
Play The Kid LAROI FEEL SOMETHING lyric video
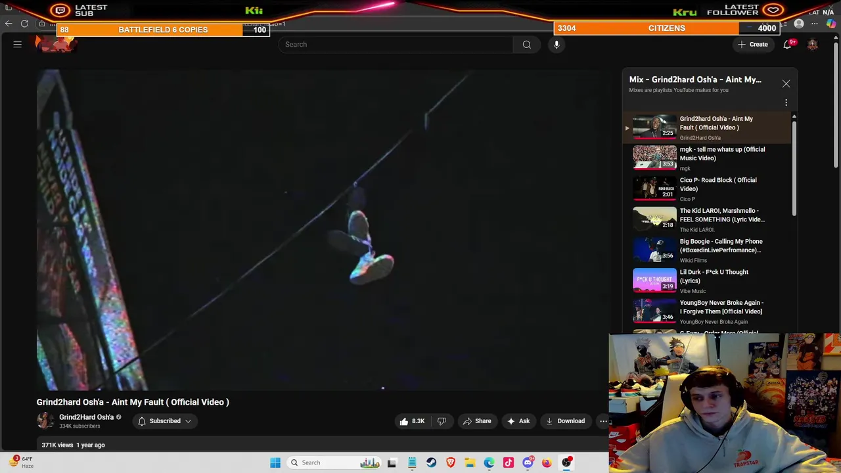(706, 219)
